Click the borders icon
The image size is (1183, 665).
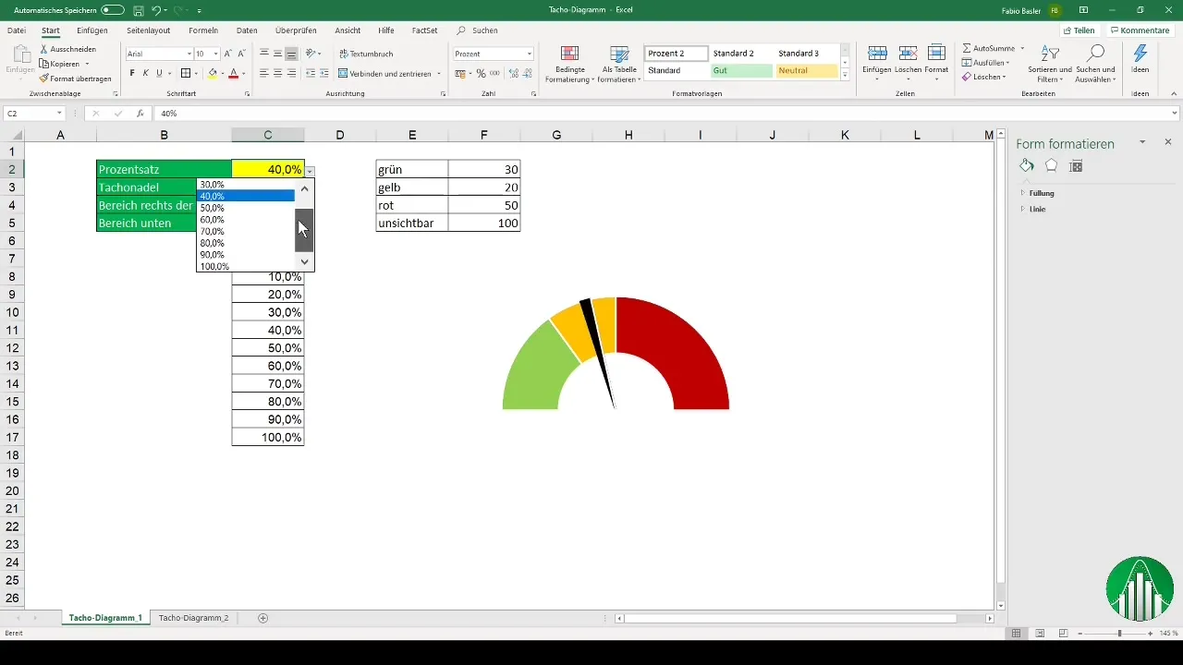(x=185, y=73)
